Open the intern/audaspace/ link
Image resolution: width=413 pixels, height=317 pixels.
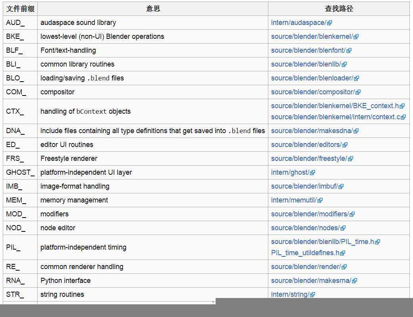coord(298,23)
